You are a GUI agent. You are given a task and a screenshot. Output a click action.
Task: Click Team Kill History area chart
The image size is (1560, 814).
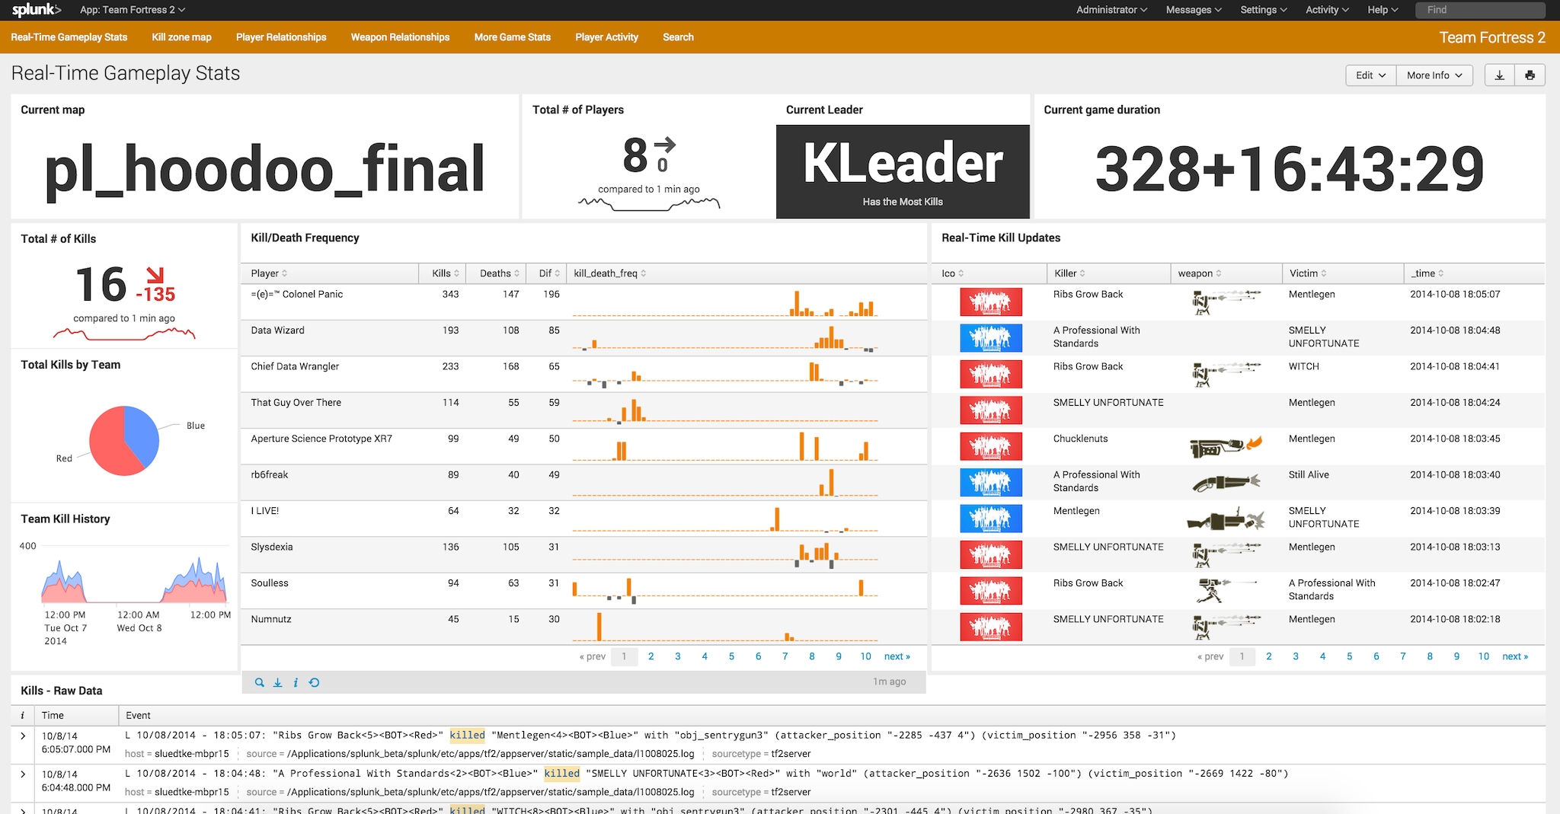coord(134,579)
